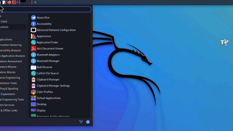Launch Catfish File Search icon
Viewport: 233px width, 131px height.
click(x=33, y=73)
